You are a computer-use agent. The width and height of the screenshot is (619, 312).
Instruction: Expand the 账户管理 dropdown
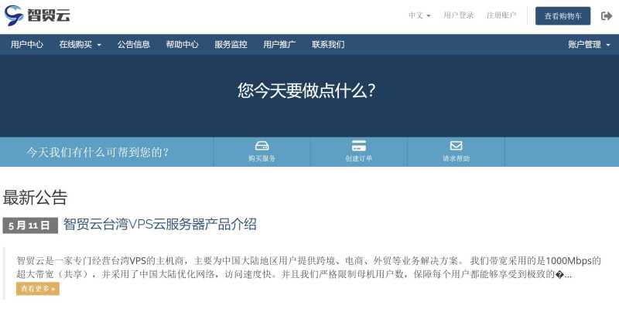pos(589,45)
